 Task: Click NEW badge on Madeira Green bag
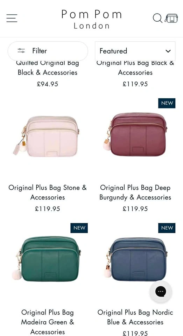[79, 228]
